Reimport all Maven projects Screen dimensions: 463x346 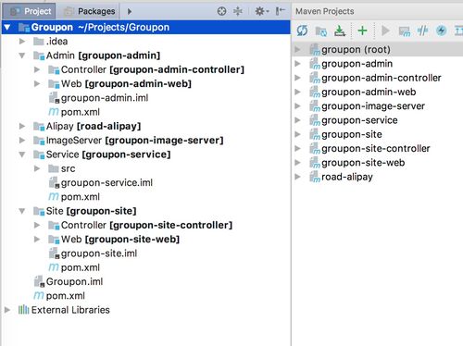coord(302,31)
